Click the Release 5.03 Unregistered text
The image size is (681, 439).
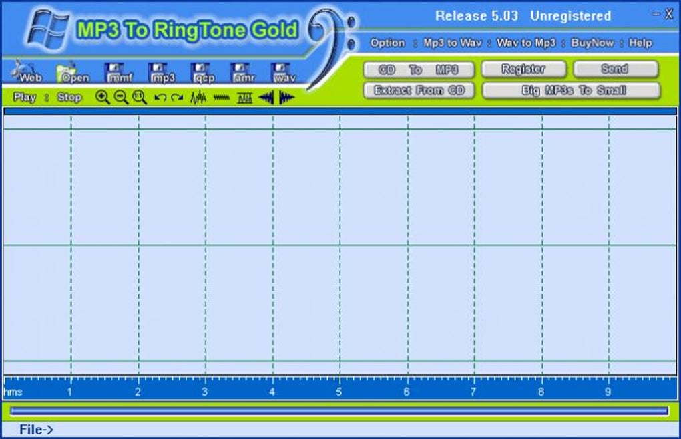523,16
